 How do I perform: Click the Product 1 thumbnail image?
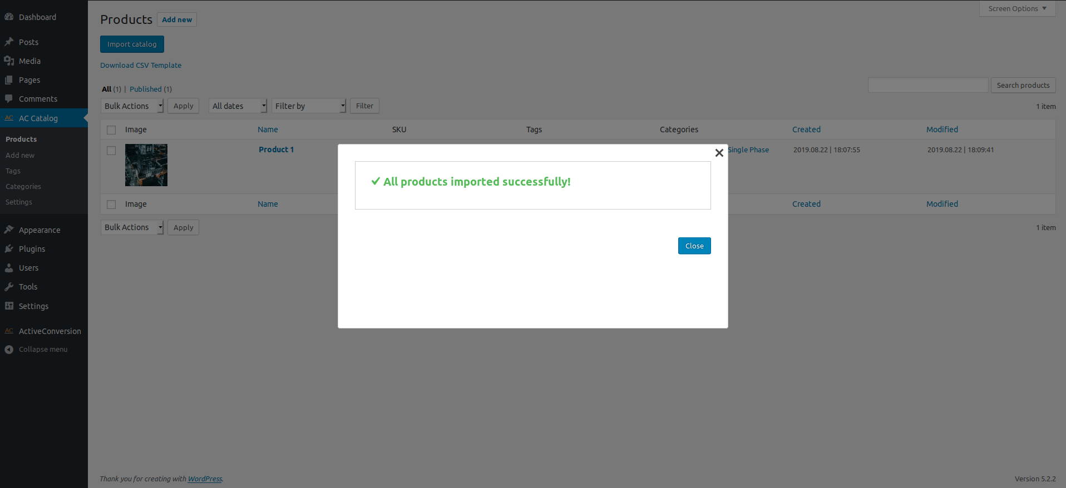(146, 165)
